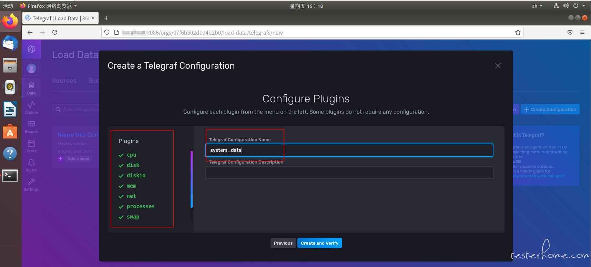Click Add a label on config card
The image size is (591, 267).
pos(78,159)
